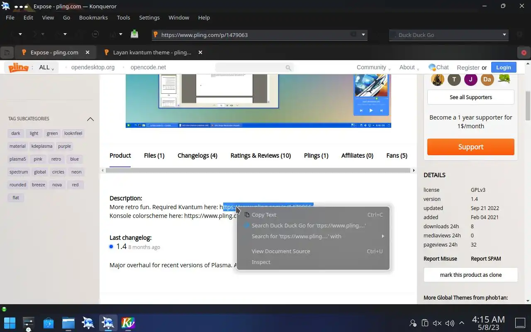Click the Chat bubble icon in the header

click(x=432, y=67)
